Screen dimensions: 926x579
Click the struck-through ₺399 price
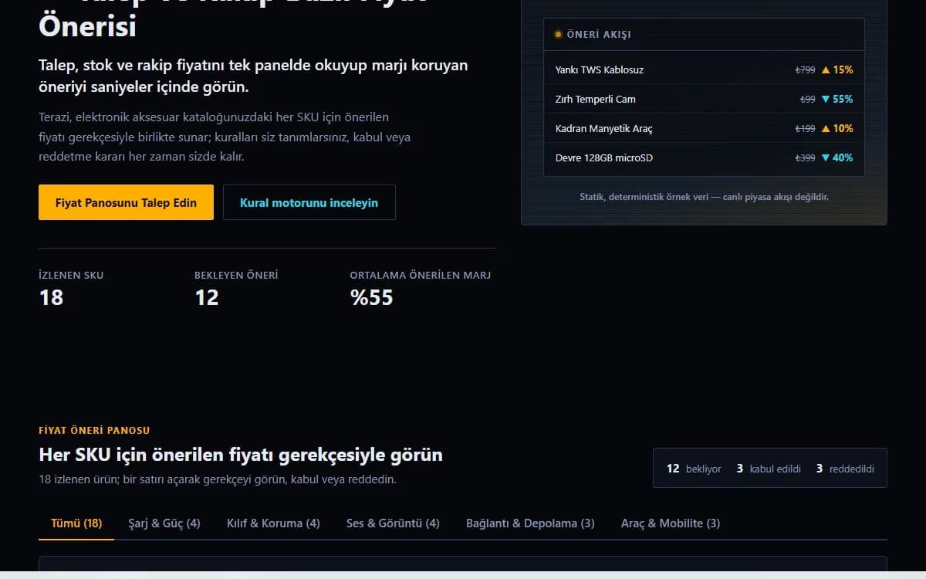pyautogui.click(x=805, y=157)
